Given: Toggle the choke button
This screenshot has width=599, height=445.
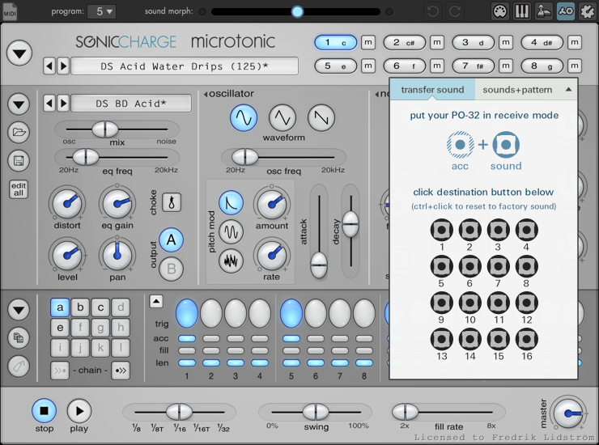Looking at the screenshot, I should pos(172,201).
